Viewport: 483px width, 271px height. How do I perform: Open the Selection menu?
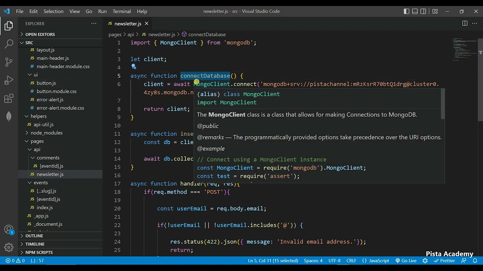53,11
